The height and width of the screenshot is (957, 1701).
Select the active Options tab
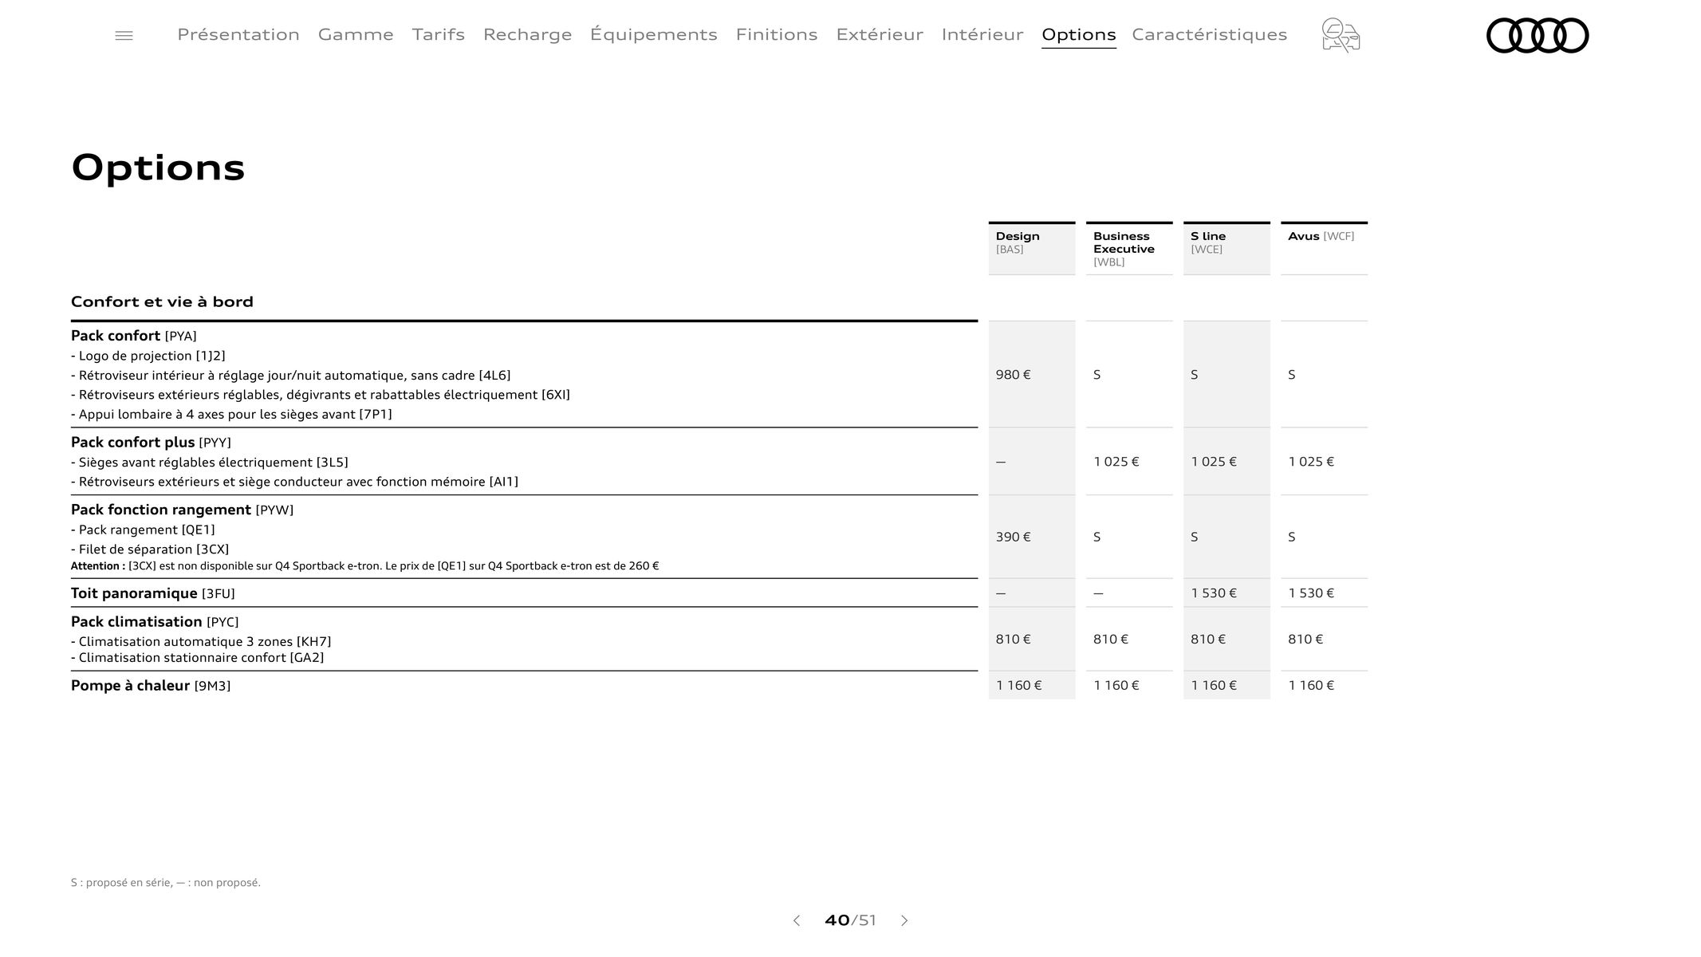click(1078, 34)
